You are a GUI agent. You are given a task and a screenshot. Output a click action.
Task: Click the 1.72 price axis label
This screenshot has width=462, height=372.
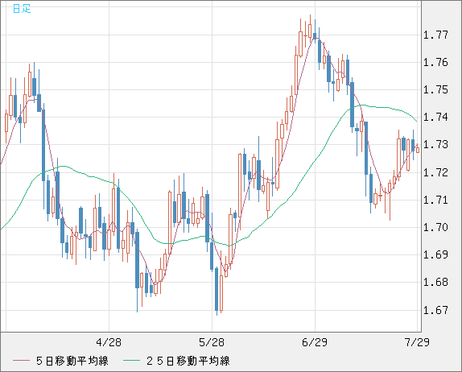point(435,172)
